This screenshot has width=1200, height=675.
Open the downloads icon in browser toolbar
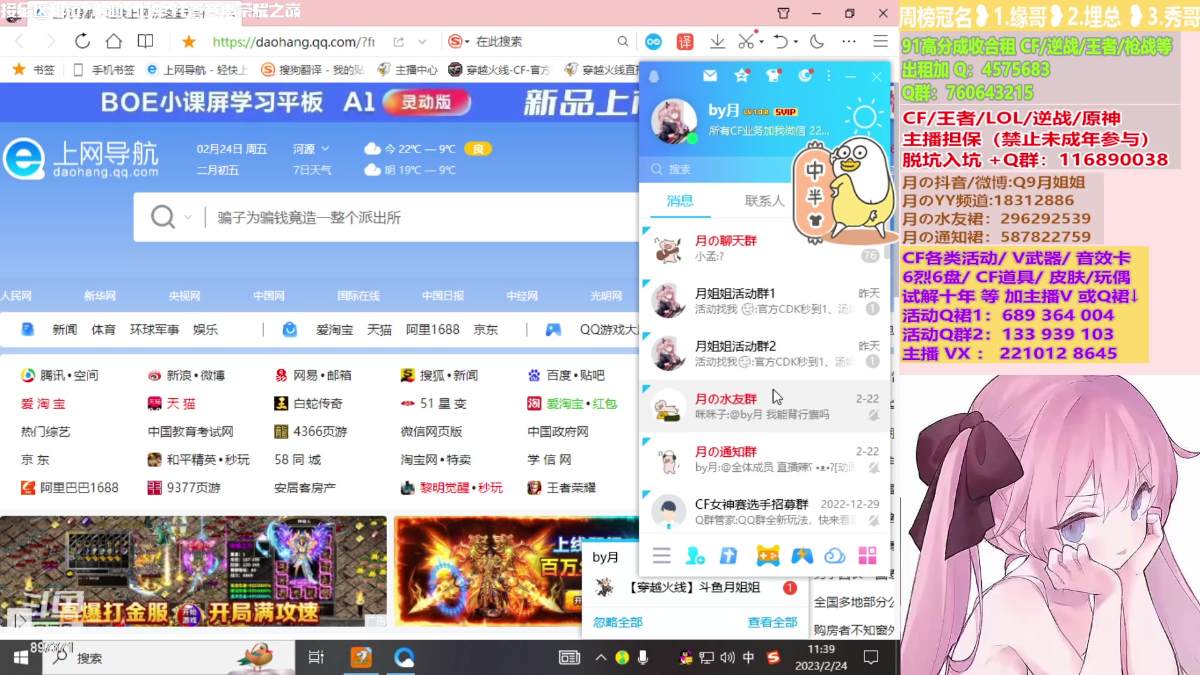click(717, 42)
